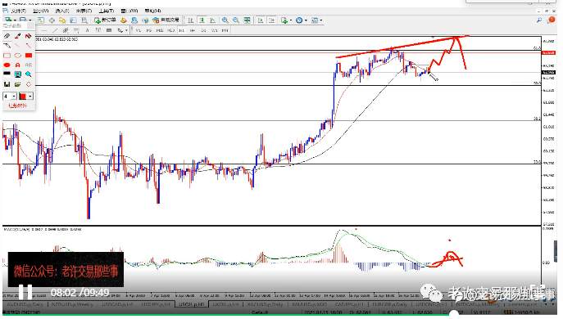Select the eraser tool in drawing palette

click(7, 36)
